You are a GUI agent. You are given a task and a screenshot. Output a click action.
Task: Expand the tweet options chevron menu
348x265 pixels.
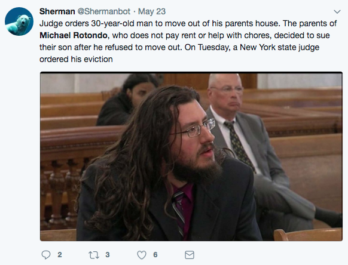337,11
